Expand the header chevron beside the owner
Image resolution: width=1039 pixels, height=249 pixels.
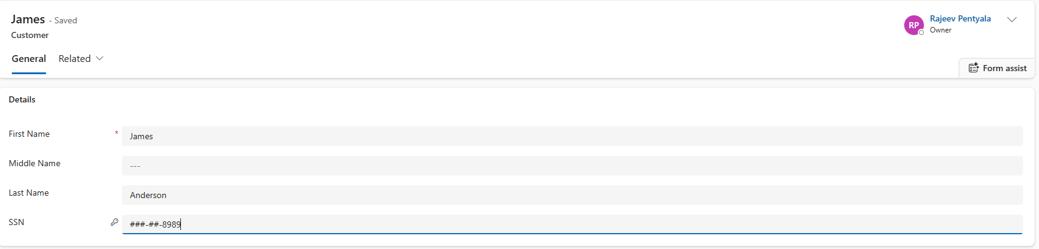pos(1011,20)
